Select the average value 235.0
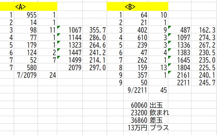217x135 pixels. (204, 60)
